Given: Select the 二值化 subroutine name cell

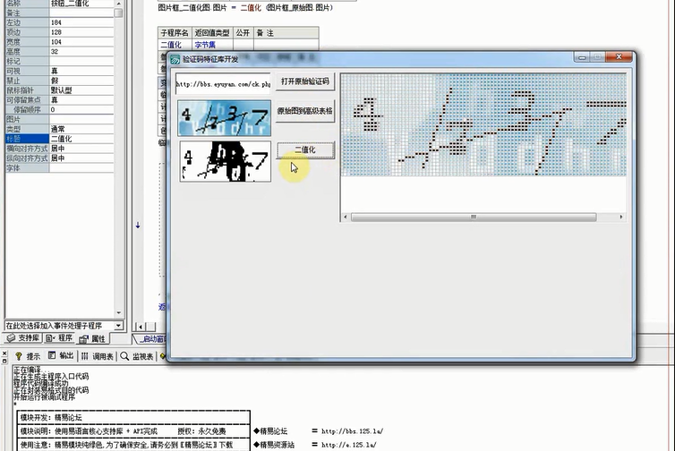Looking at the screenshot, I should point(170,43).
